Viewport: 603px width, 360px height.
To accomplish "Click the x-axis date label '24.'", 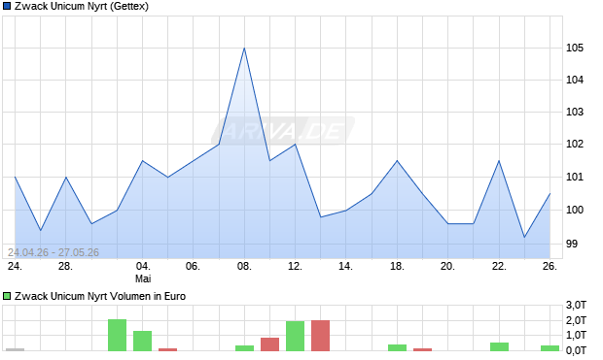I will [x=15, y=266].
